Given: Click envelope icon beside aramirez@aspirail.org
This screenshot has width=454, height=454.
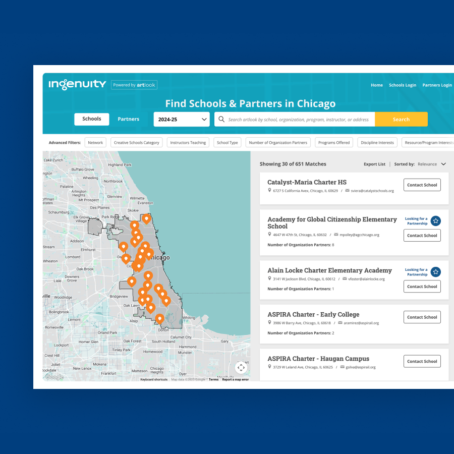Looking at the screenshot, I should pyautogui.click(x=340, y=322).
